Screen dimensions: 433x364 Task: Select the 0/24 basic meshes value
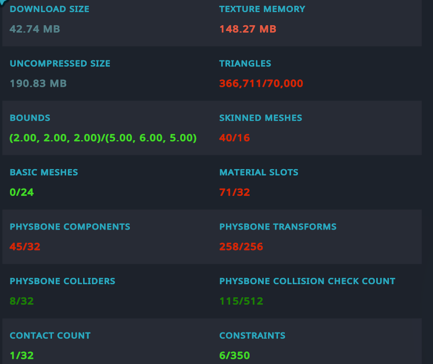22,192
